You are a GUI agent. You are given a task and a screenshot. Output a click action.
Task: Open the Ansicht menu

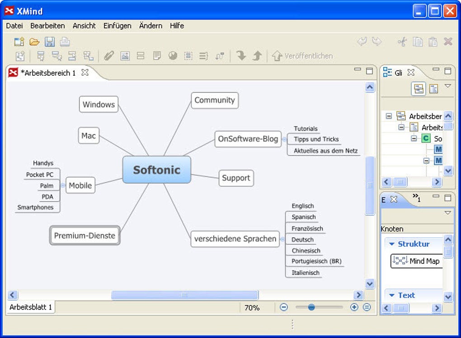(84, 26)
